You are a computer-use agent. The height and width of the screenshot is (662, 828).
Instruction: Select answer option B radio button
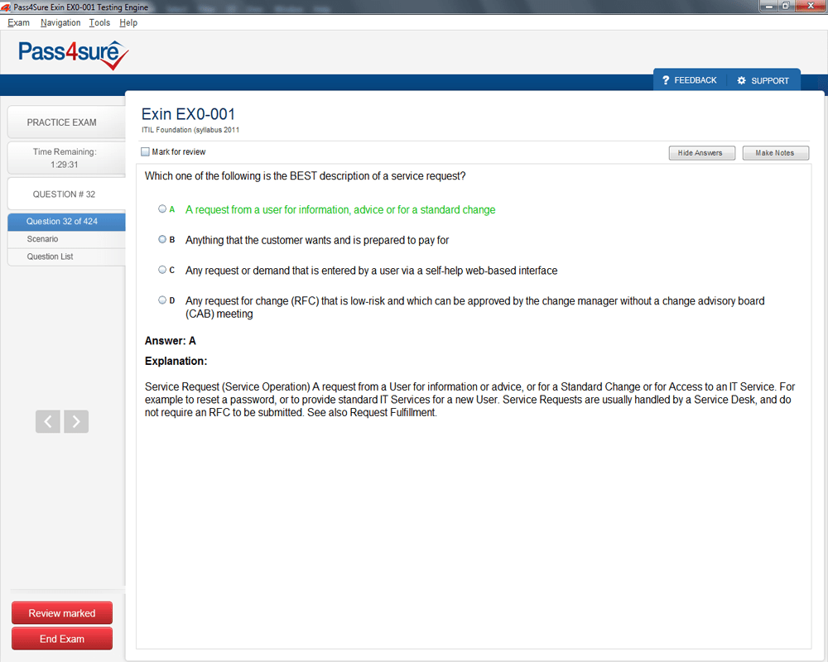point(162,239)
